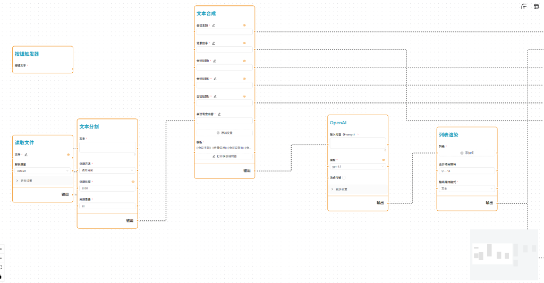Click the edit pencil next to 文件
The height and width of the screenshot is (283, 544).
pyautogui.click(x=25, y=155)
